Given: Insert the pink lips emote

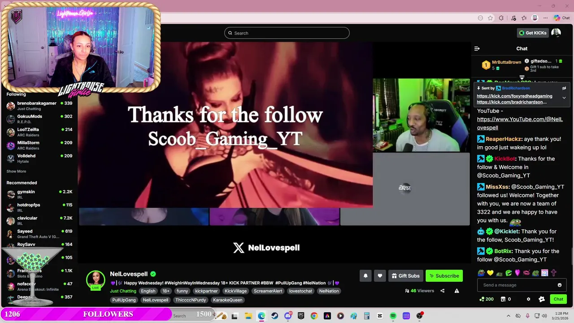Looking at the screenshot, I should (x=526, y=273).
